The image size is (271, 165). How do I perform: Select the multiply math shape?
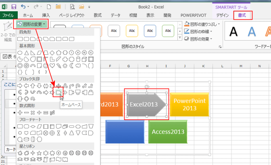coord(33,113)
